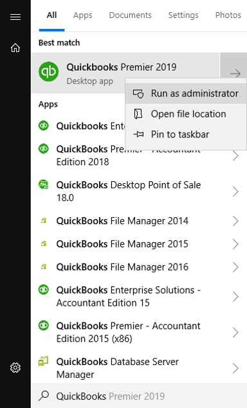Click the search magnifier icon
Screen dimensions: 247x408
[44, 396]
